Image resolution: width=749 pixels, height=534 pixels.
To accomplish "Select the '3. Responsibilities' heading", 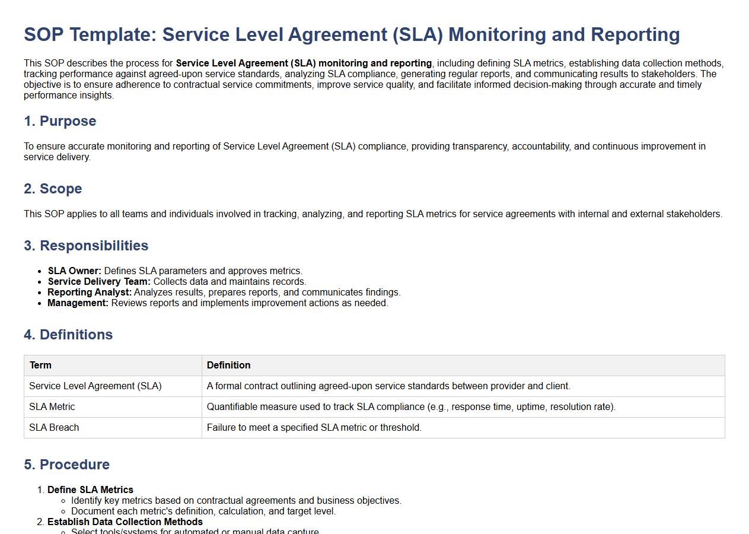I will coord(86,246).
